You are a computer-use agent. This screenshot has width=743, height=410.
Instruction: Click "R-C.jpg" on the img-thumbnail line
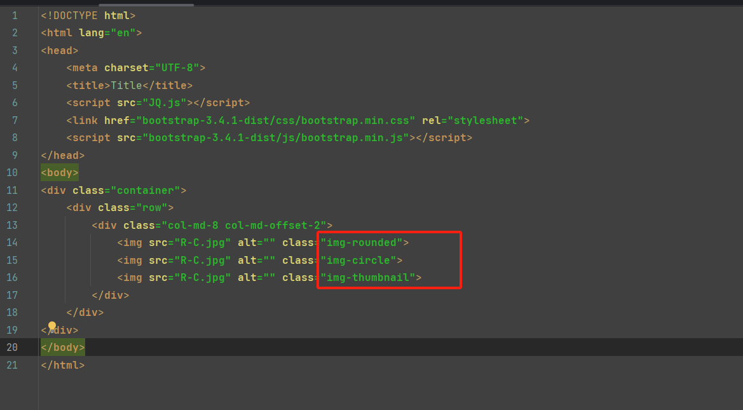203,277
